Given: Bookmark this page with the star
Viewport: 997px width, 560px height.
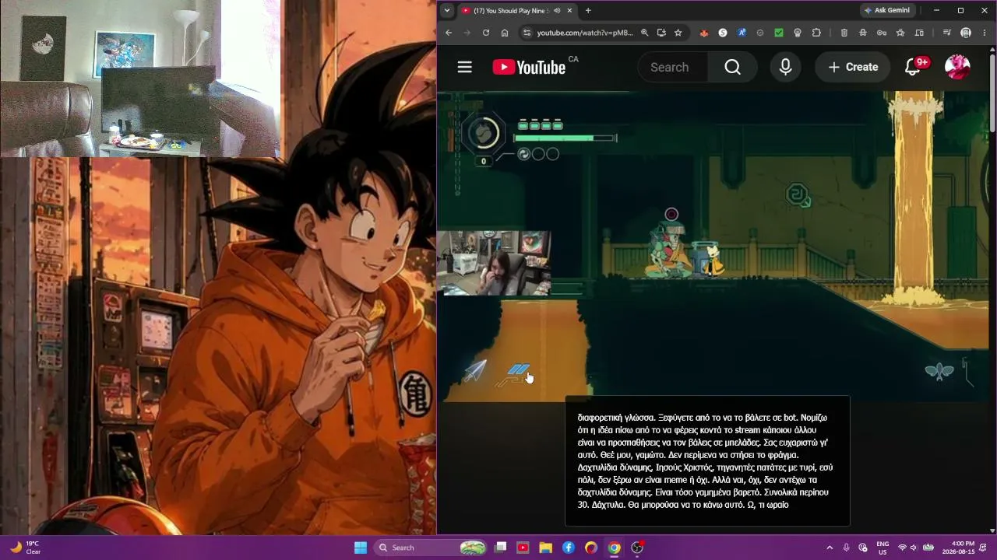Looking at the screenshot, I should (678, 33).
